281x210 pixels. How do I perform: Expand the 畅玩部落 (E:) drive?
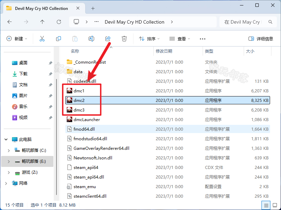tap(9, 161)
